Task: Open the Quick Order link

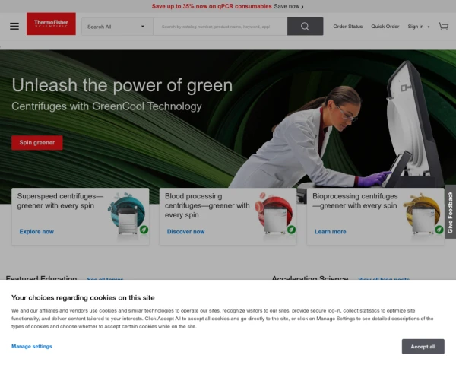Action: (385, 27)
